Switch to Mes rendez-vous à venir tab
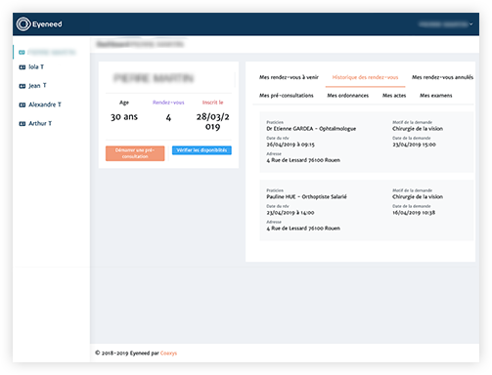 pos(289,77)
